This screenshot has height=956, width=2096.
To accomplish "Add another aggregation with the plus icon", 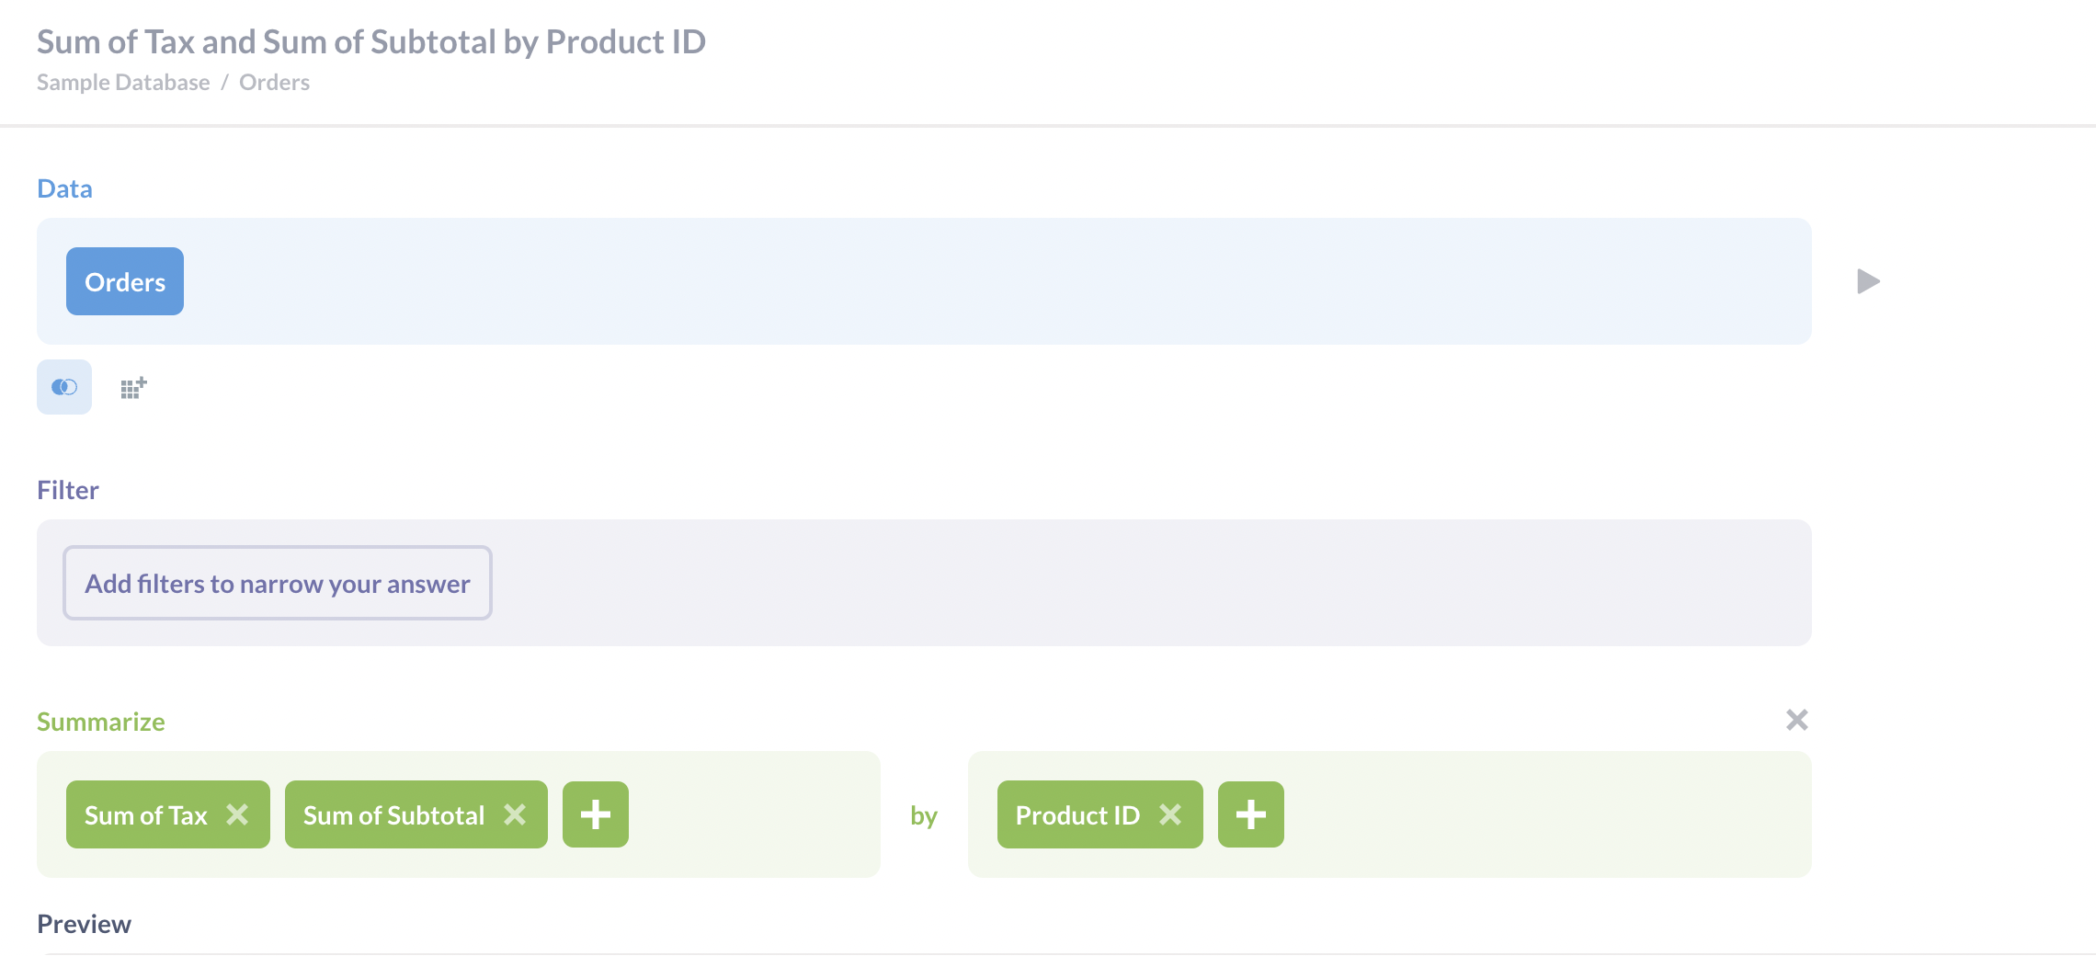I will [595, 814].
